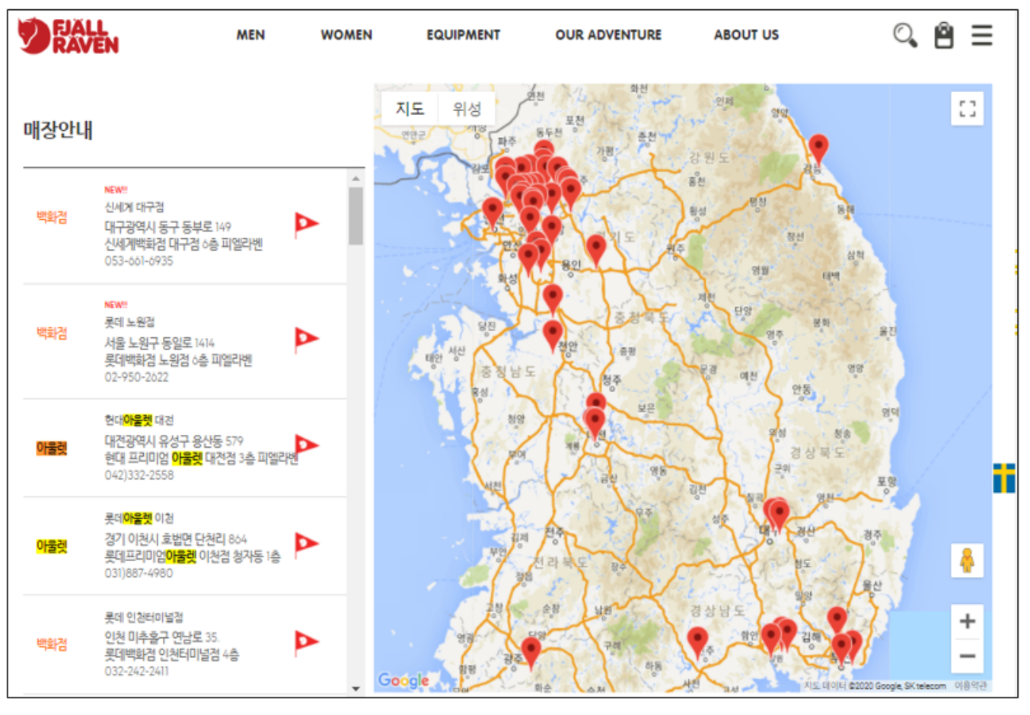Viewport: 1030px width, 715px height.
Task: Zoom out the map with minus button
Action: (967, 656)
